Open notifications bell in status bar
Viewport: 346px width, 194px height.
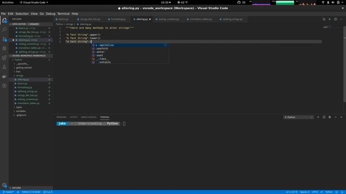[342, 192]
